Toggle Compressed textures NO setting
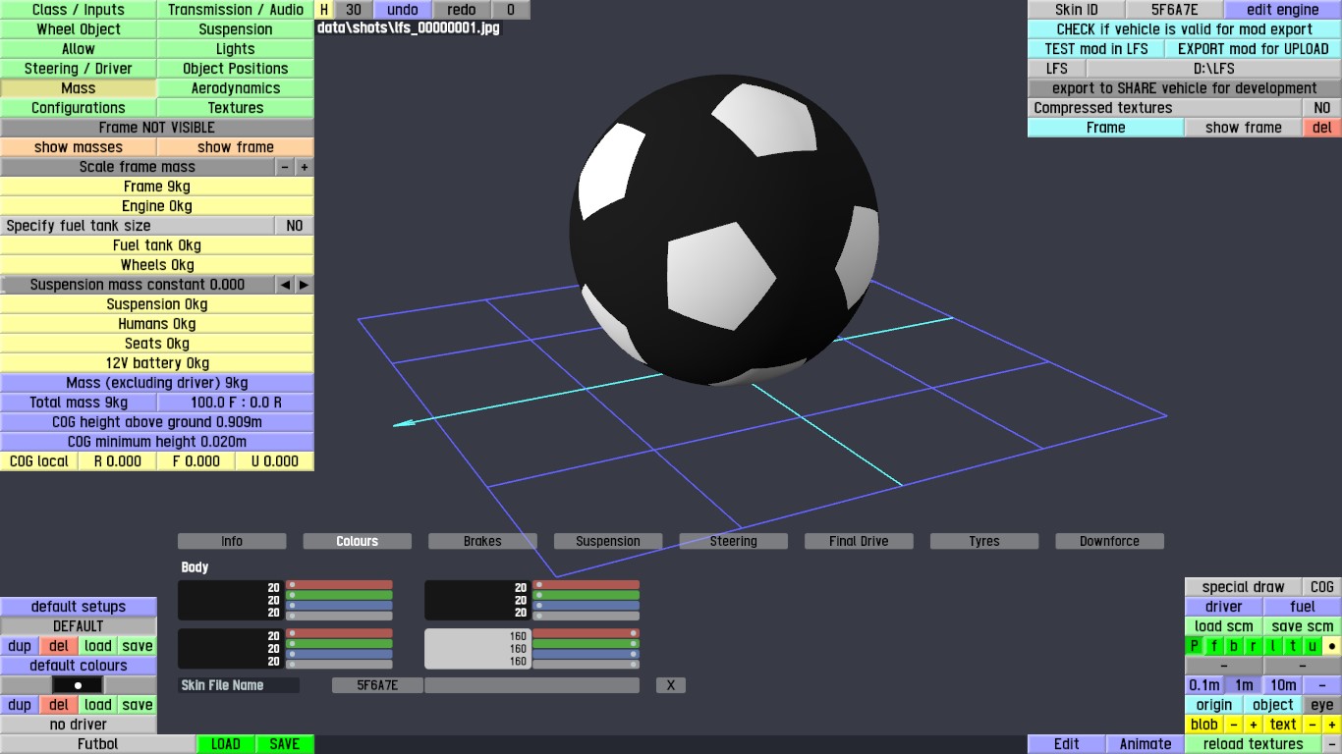 1322,108
